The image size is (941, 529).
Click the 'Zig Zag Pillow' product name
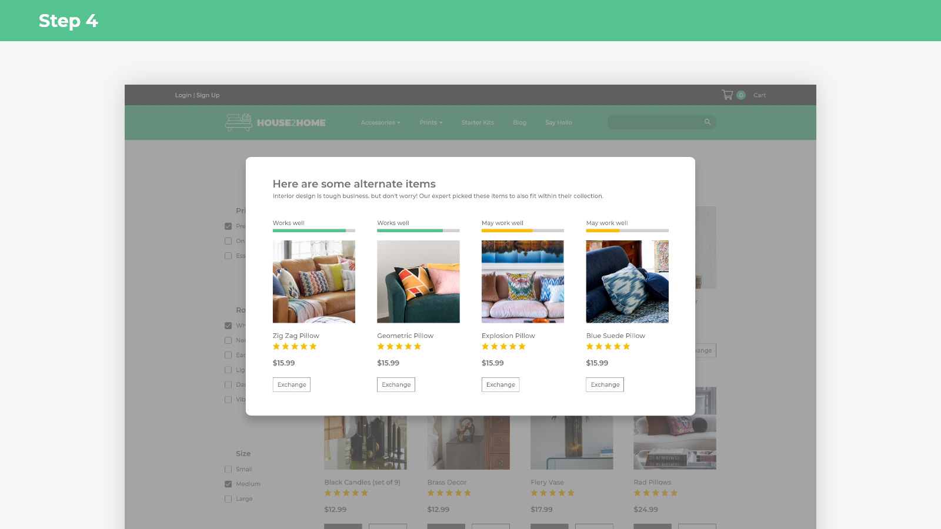point(296,336)
